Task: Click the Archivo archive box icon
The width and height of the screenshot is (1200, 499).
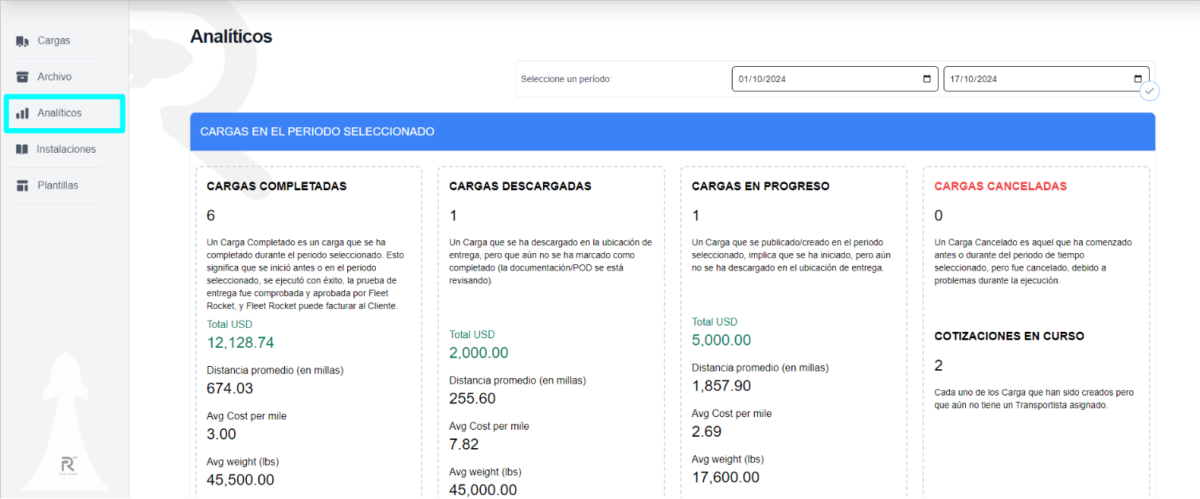Action: coord(22,77)
